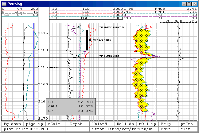The image size is (199, 133).
Task: Click the Petrolog title bar application icon
Action: (x=4, y=4)
